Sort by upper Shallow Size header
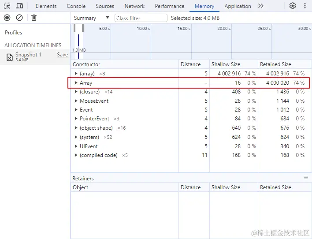The image size is (312, 239). (234, 64)
